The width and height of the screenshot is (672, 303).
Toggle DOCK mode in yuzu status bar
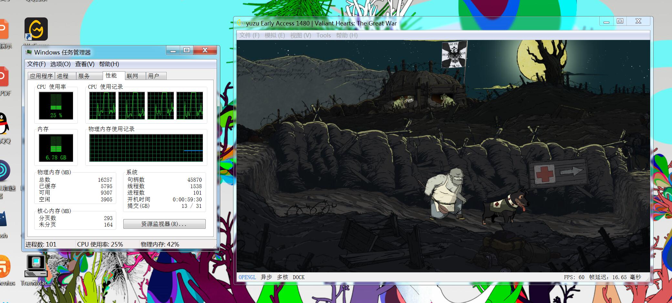pyautogui.click(x=299, y=277)
